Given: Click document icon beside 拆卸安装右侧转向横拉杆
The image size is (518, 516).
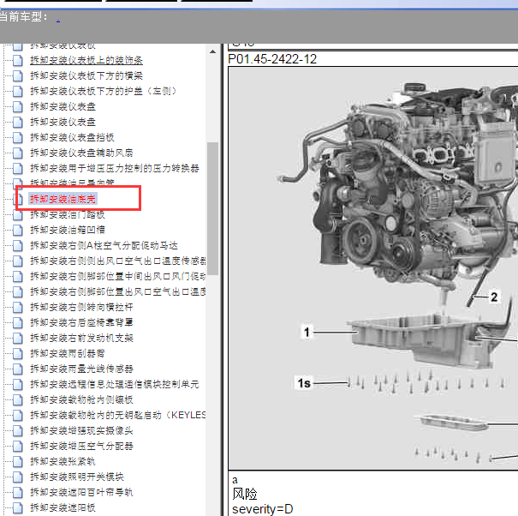Looking at the screenshot, I should point(17,307).
